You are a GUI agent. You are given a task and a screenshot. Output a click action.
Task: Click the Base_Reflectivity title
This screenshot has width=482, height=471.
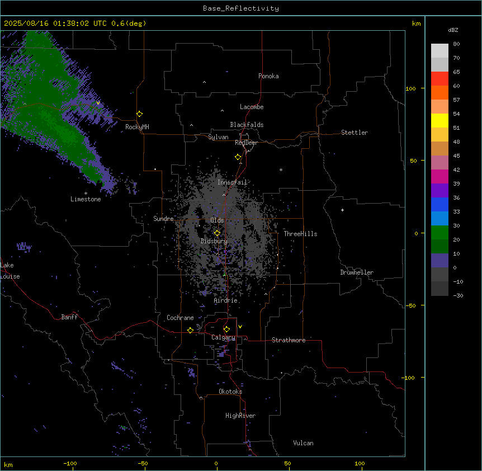pos(241,8)
